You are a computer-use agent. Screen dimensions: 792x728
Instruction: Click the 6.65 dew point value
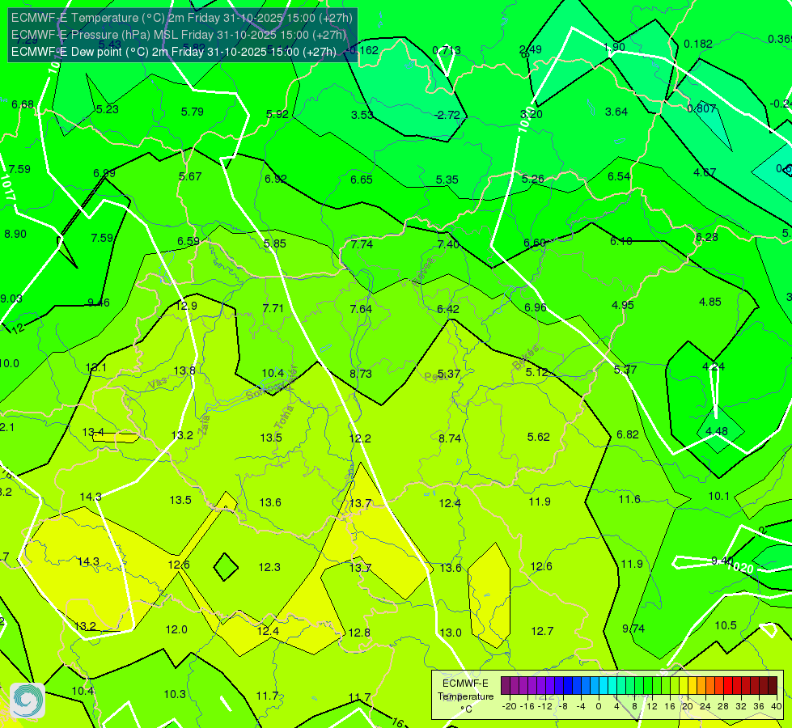(362, 180)
